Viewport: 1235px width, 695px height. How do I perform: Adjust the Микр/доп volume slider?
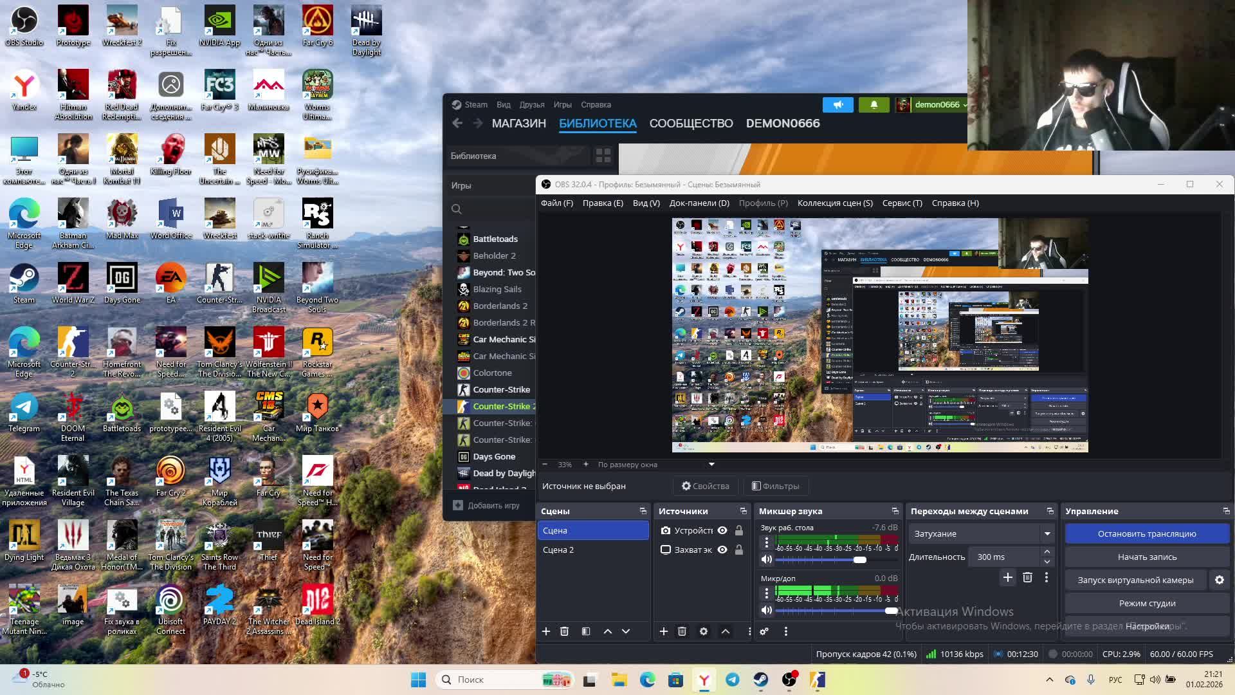coord(891,610)
